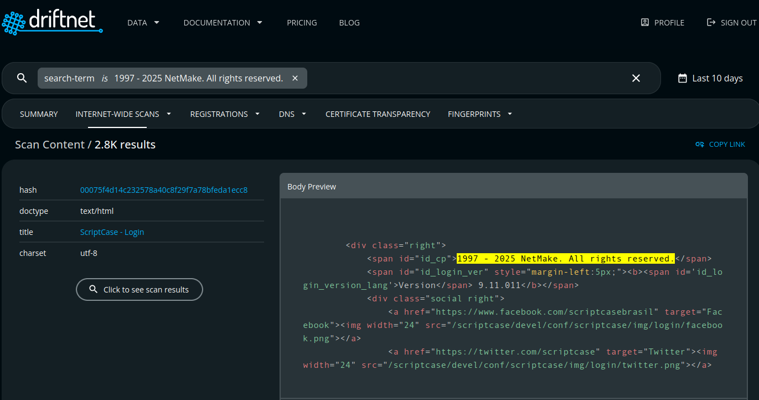Remove the search-term filter chip
The width and height of the screenshot is (759, 400).
295,78
